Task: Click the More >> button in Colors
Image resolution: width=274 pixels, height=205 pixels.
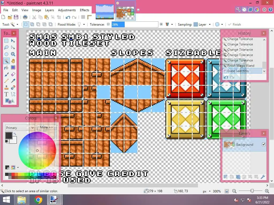Action: [x=46, y=127]
